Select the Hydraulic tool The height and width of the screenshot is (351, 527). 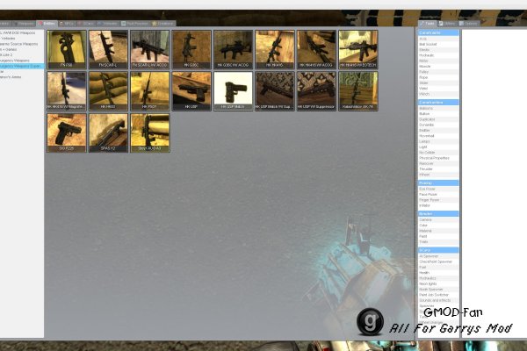[438, 55]
